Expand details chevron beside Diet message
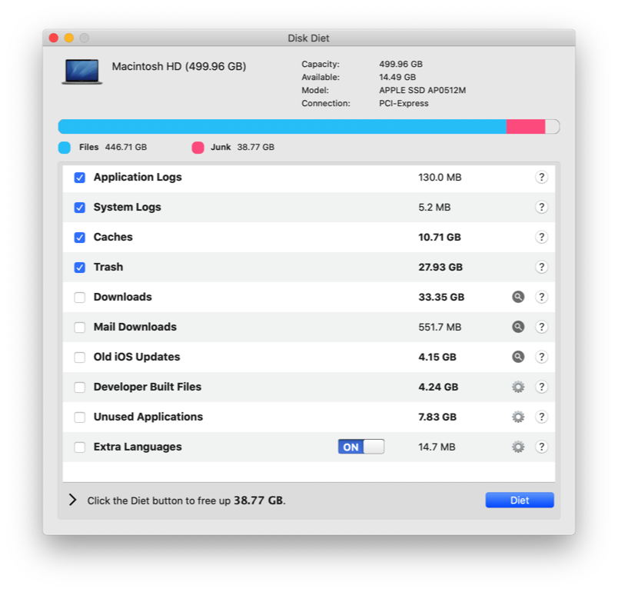This screenshot has height=592, width=618. click(x=72, y=500)
